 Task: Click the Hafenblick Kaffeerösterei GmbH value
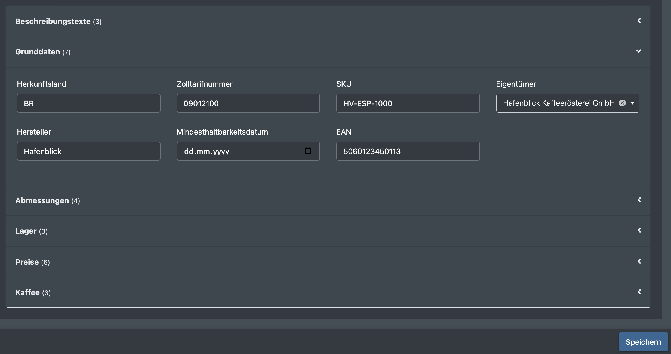coord(559,103)
